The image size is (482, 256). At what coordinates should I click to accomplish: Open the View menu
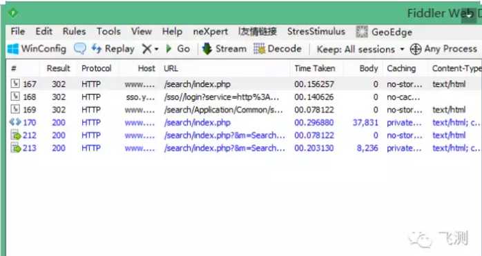[142, 31]
